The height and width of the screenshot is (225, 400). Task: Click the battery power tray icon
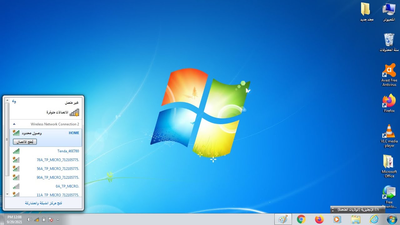44,219
